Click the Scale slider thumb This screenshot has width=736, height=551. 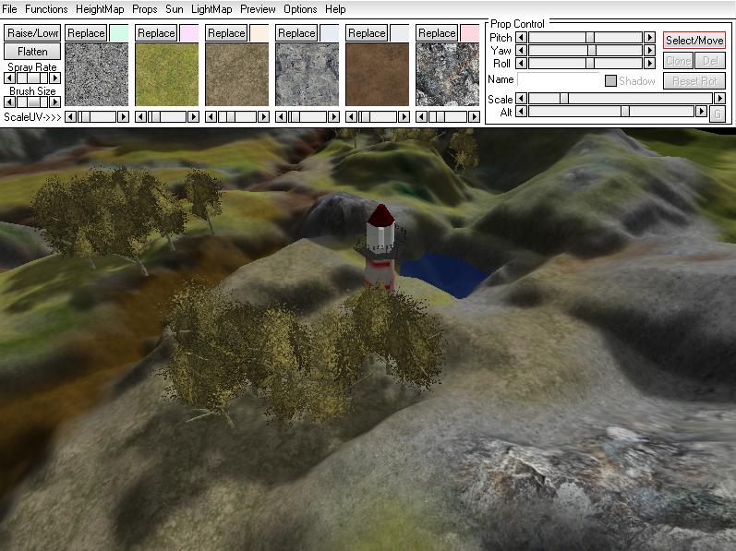tap(564, 99)
